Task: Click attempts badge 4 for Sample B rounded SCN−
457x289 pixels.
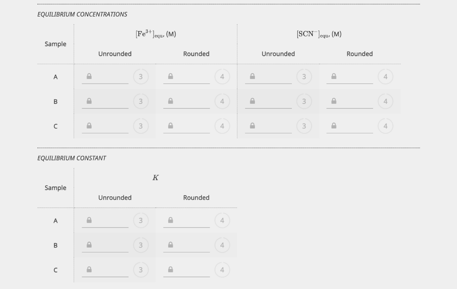Action: tap(385, 101)
